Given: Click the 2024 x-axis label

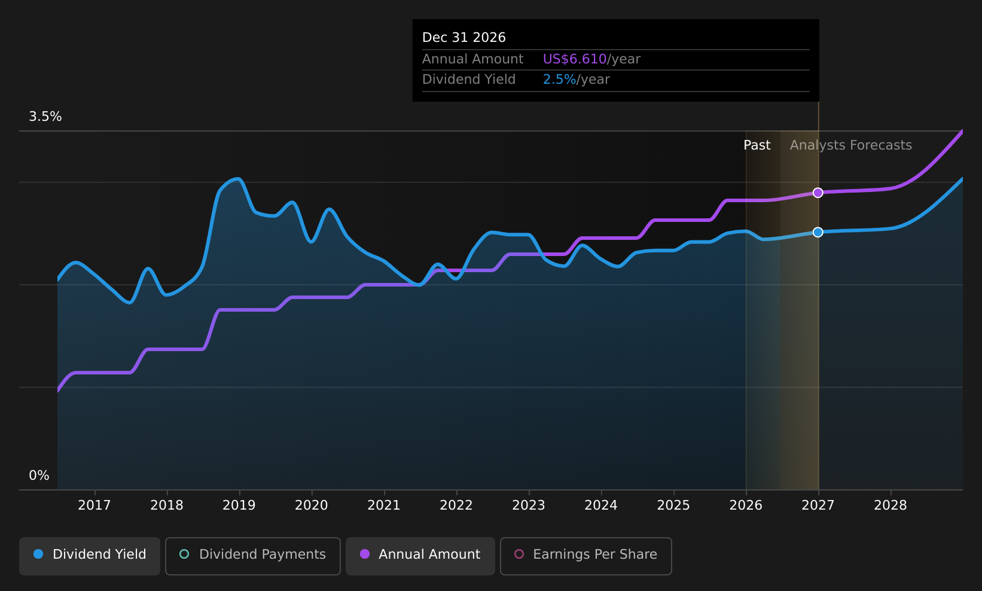Looking at the screenshot, I should pyautogui.click(x=601, y=505).
